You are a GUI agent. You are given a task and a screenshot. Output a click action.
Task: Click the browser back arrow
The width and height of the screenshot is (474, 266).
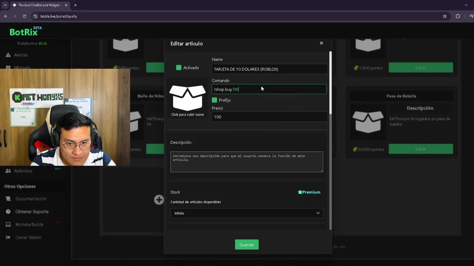(6, 16)
